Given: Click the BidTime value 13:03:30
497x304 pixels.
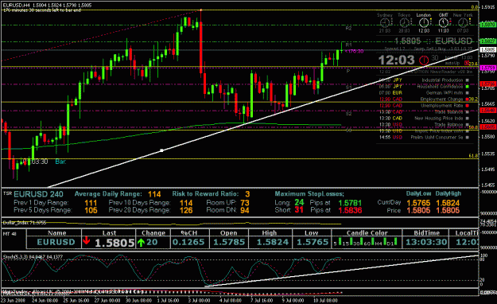Looking at the screenshot, I should 426,242.
